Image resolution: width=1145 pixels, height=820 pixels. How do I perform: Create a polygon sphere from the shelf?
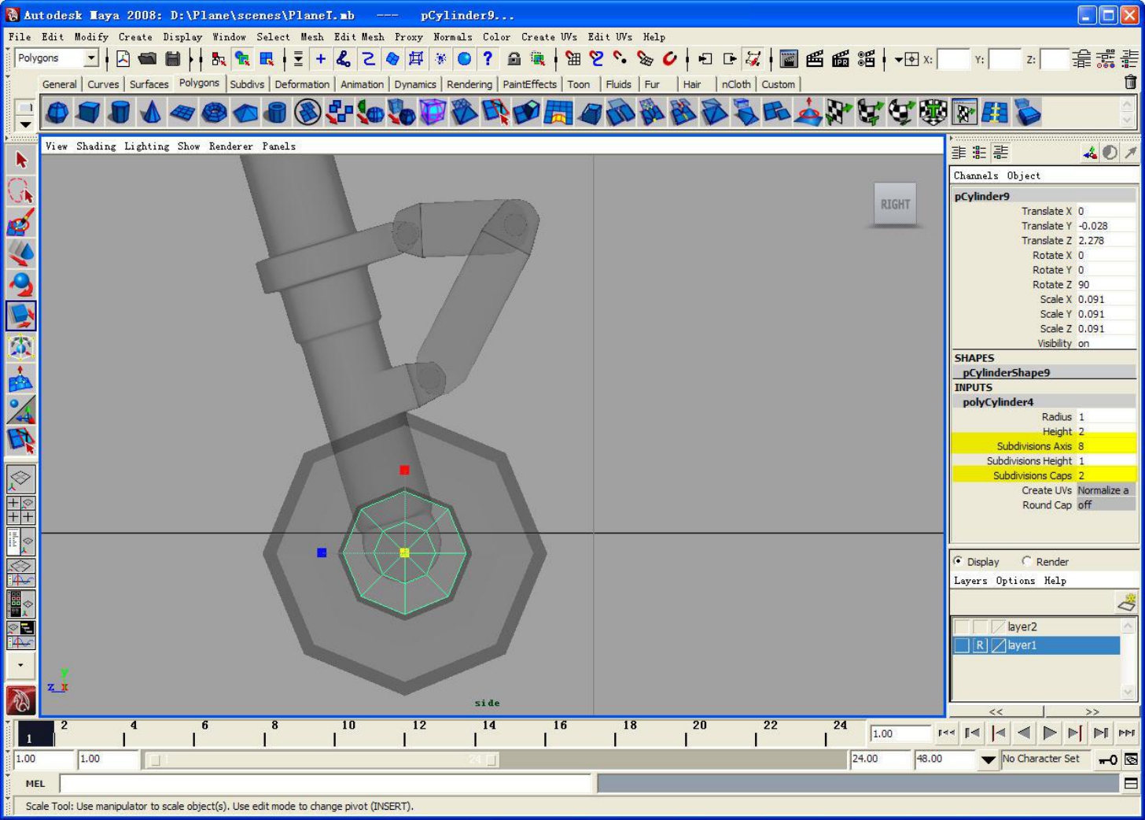click(57, 113)
